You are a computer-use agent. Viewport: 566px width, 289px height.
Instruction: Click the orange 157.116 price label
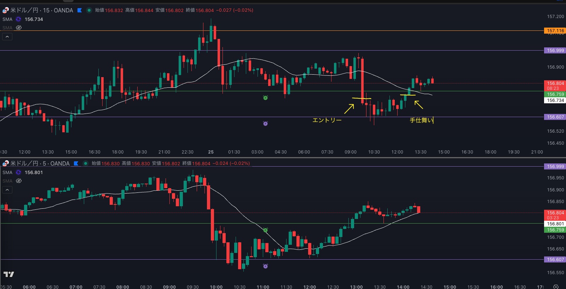click(555, 31)
